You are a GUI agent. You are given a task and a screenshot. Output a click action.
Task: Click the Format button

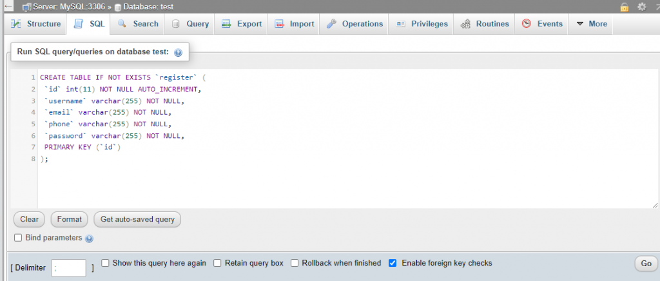pos(70,219)
